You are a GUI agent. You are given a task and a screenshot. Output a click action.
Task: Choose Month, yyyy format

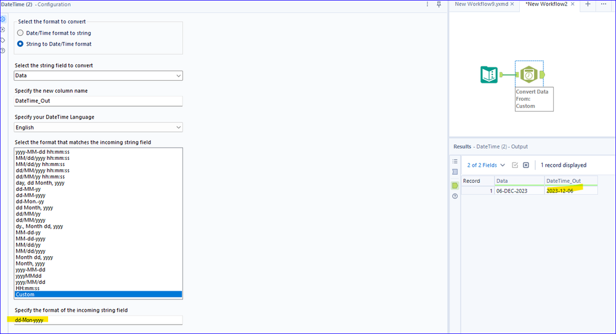[x=98, y=264]
